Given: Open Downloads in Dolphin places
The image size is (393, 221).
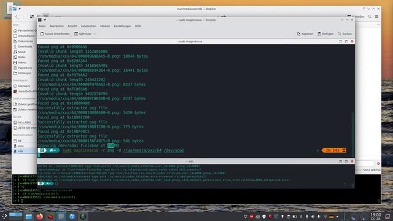Looking at the screenshot, I should click(x=25, y=47).
